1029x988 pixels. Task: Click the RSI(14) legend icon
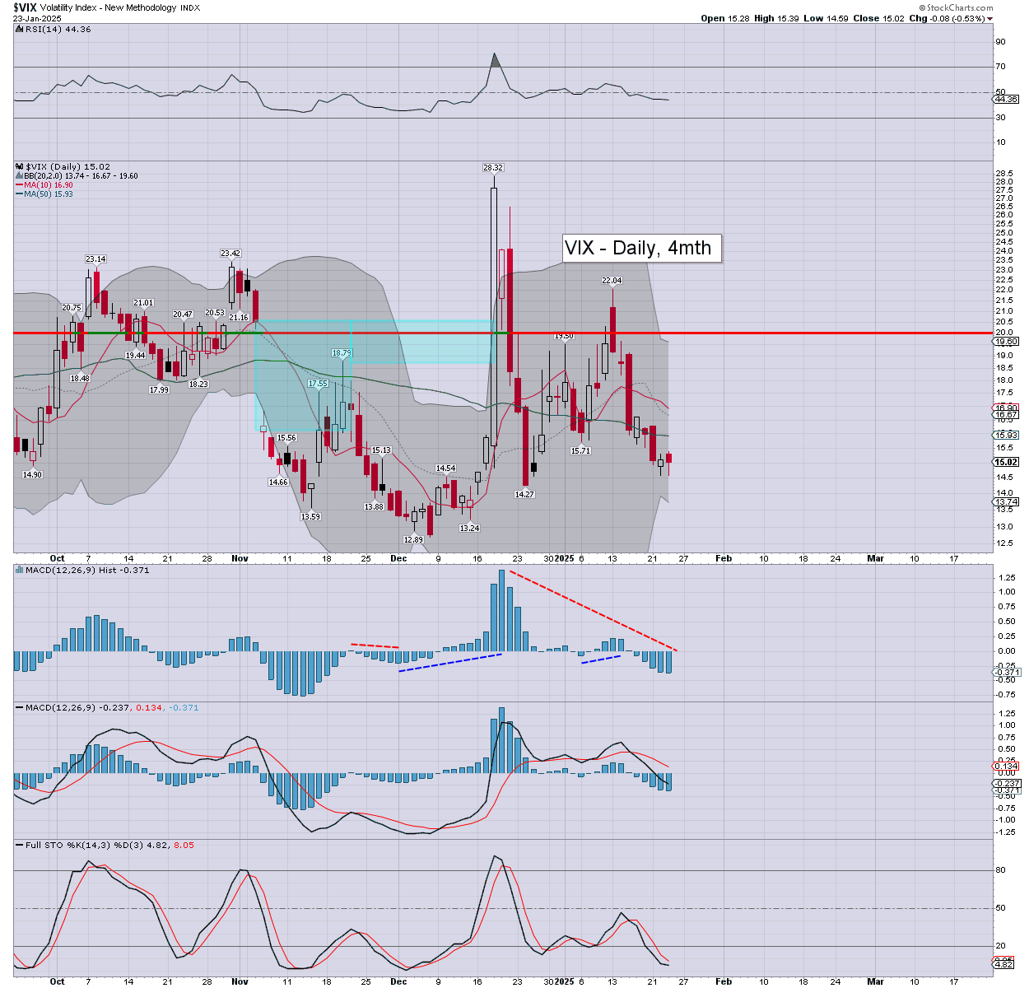tap(19, 30)
